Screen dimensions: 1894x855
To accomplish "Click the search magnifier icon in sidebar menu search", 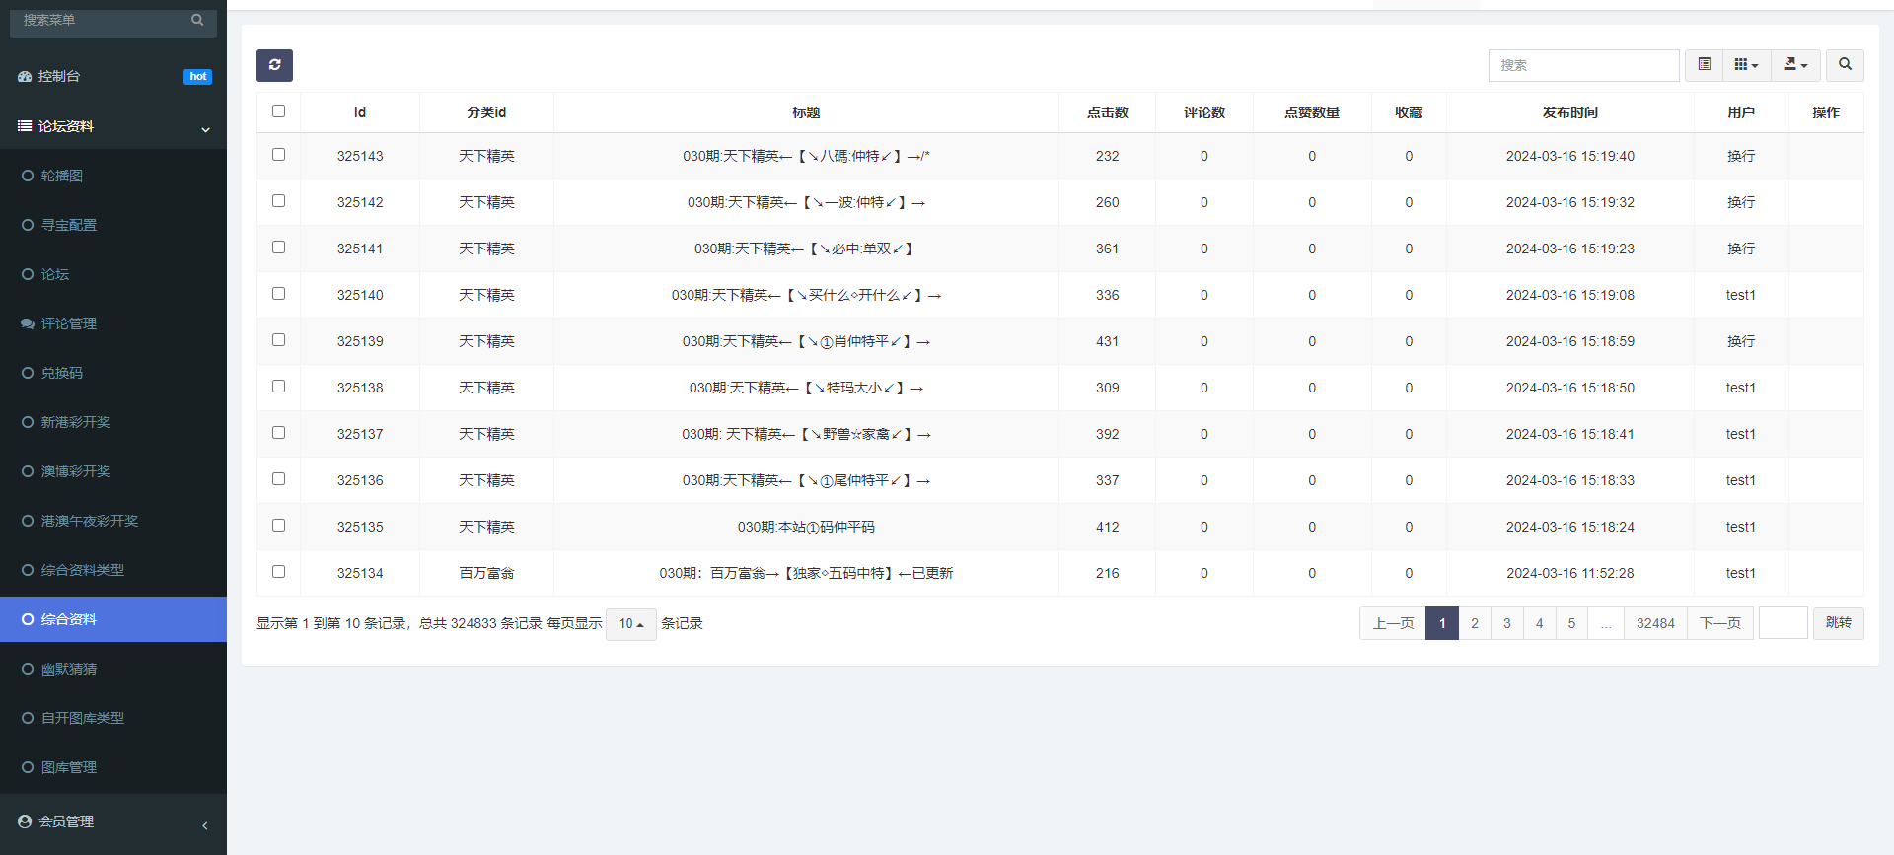I will (197, 20).
